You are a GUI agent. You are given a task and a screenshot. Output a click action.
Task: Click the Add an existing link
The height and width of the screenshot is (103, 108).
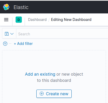click(x=40, y=74)
